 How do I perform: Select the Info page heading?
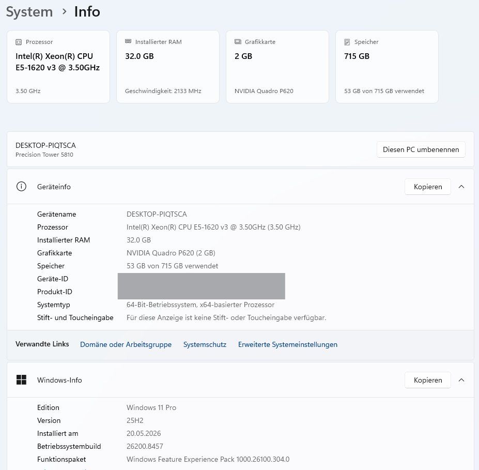(87, 12)
